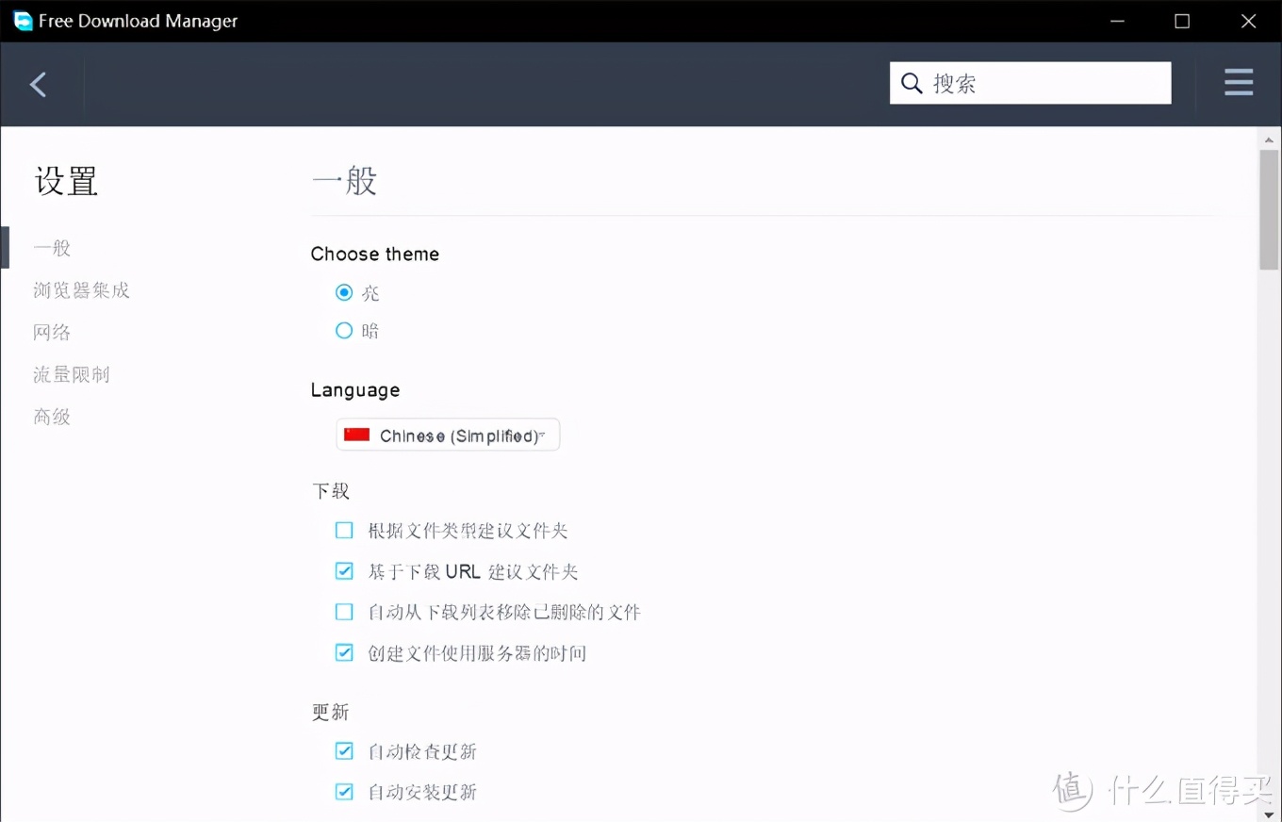The width and height of the screenshot is (1282, 822).
Task: Uncheck 创建文件使用服务器的时间
Action: click(344, 651)
